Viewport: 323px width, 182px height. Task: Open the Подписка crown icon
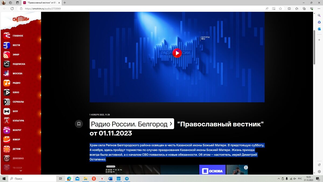point(7,64)
